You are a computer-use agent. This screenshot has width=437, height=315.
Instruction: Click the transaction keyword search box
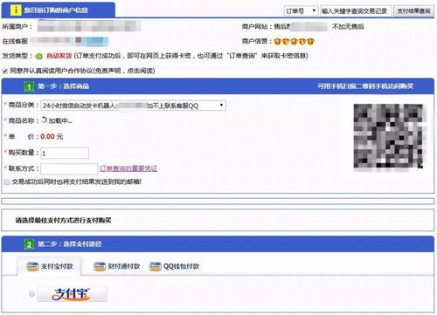[x=356, y=11]
